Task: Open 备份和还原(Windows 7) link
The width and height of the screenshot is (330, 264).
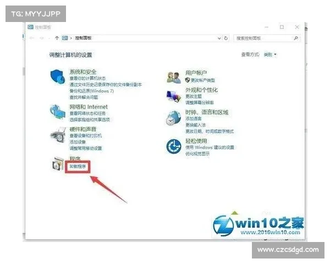Action: pos(92,91)
